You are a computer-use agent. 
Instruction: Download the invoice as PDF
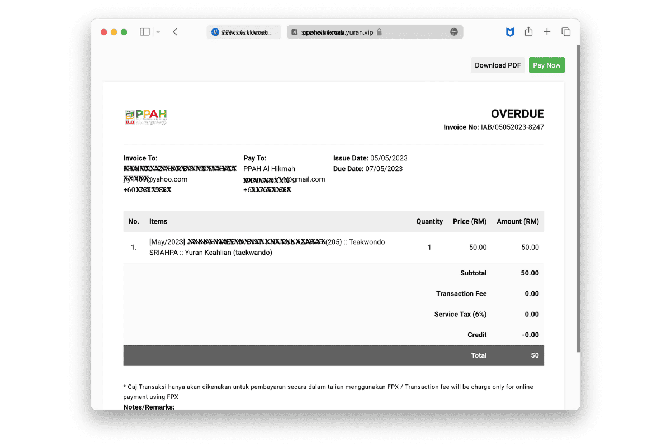(498, 65)
